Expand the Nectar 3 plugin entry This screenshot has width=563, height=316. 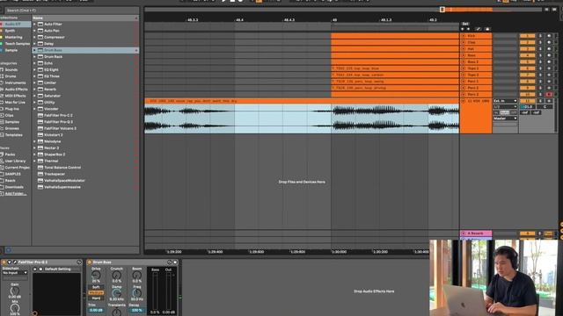35,148
